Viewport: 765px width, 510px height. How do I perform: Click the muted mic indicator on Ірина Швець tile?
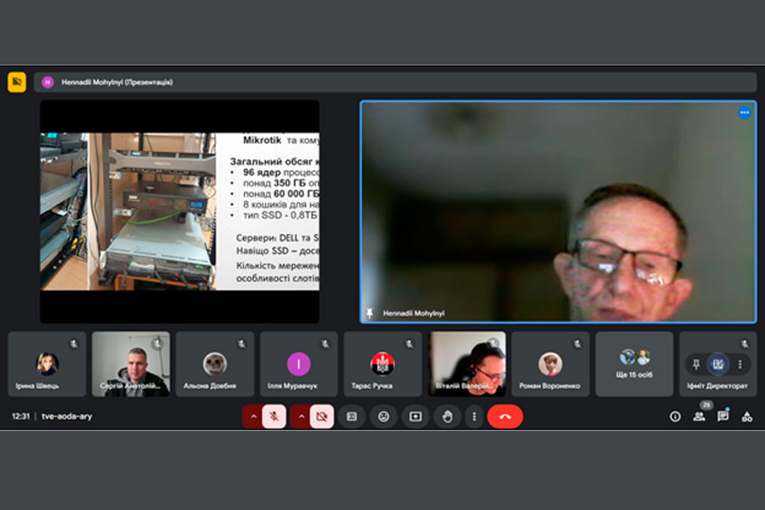click(x=74, y=343)
